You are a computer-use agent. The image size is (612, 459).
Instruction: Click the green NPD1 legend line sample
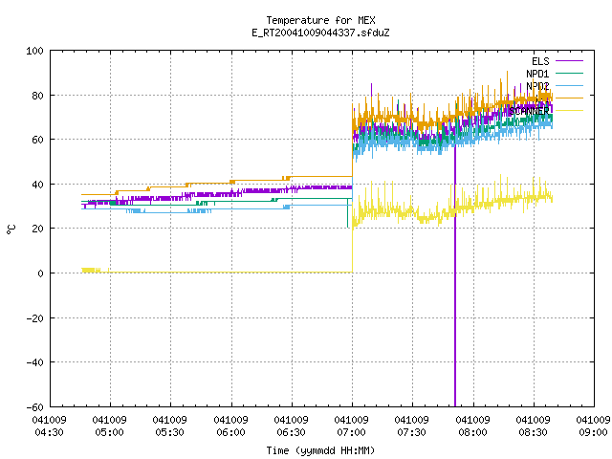click(x=569, y=73)
